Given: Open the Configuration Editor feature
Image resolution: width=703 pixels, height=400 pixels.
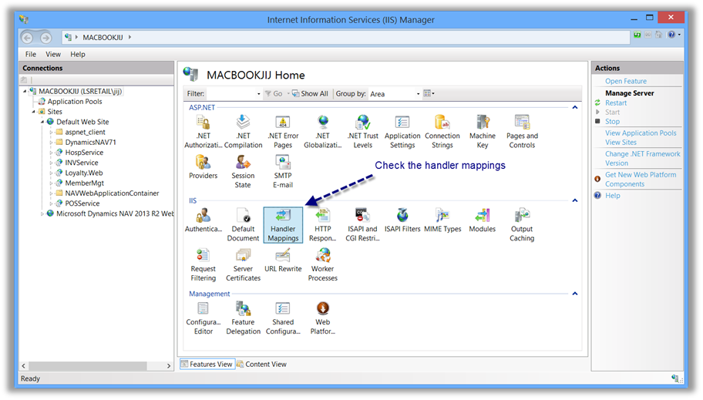Looking at the screenshot, I should [203, 318].
